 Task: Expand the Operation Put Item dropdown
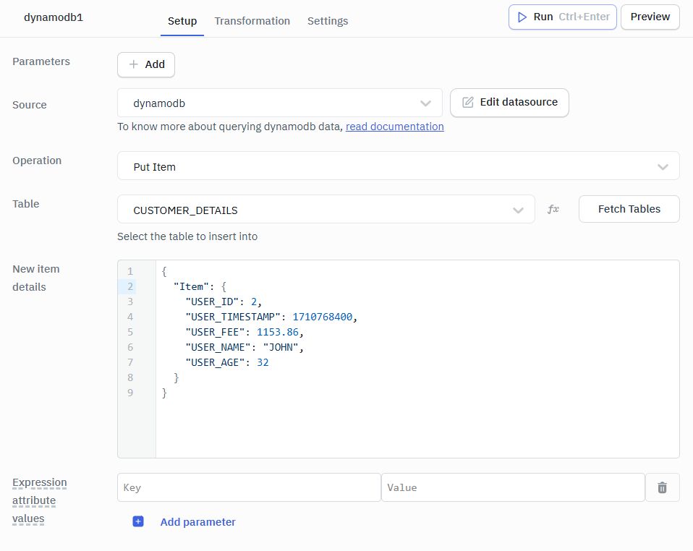(398, 166)
